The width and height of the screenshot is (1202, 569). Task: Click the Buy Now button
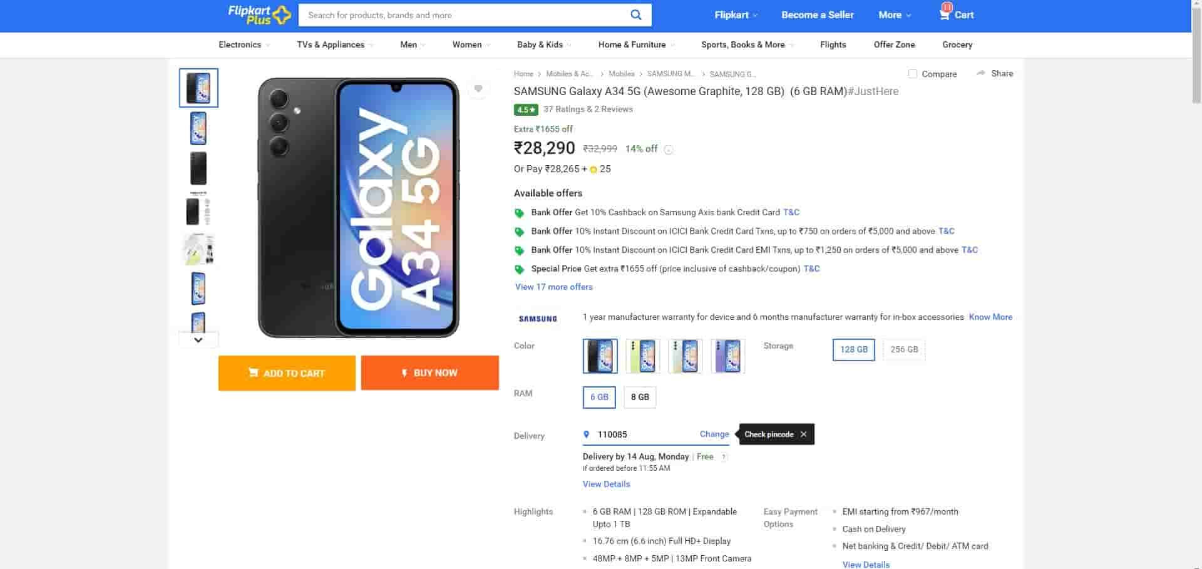tap(429, 373)
